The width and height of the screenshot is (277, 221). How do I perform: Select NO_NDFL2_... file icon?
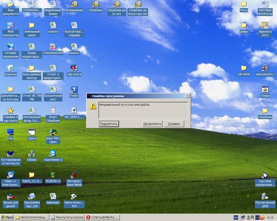click(74, 113)
